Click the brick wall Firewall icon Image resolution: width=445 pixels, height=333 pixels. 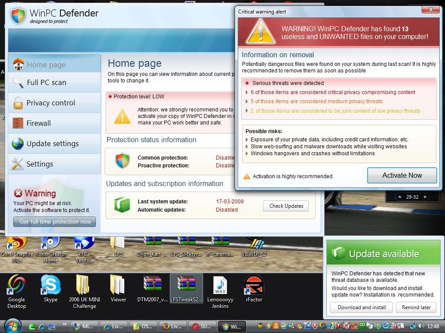click(x=18, y=123)
